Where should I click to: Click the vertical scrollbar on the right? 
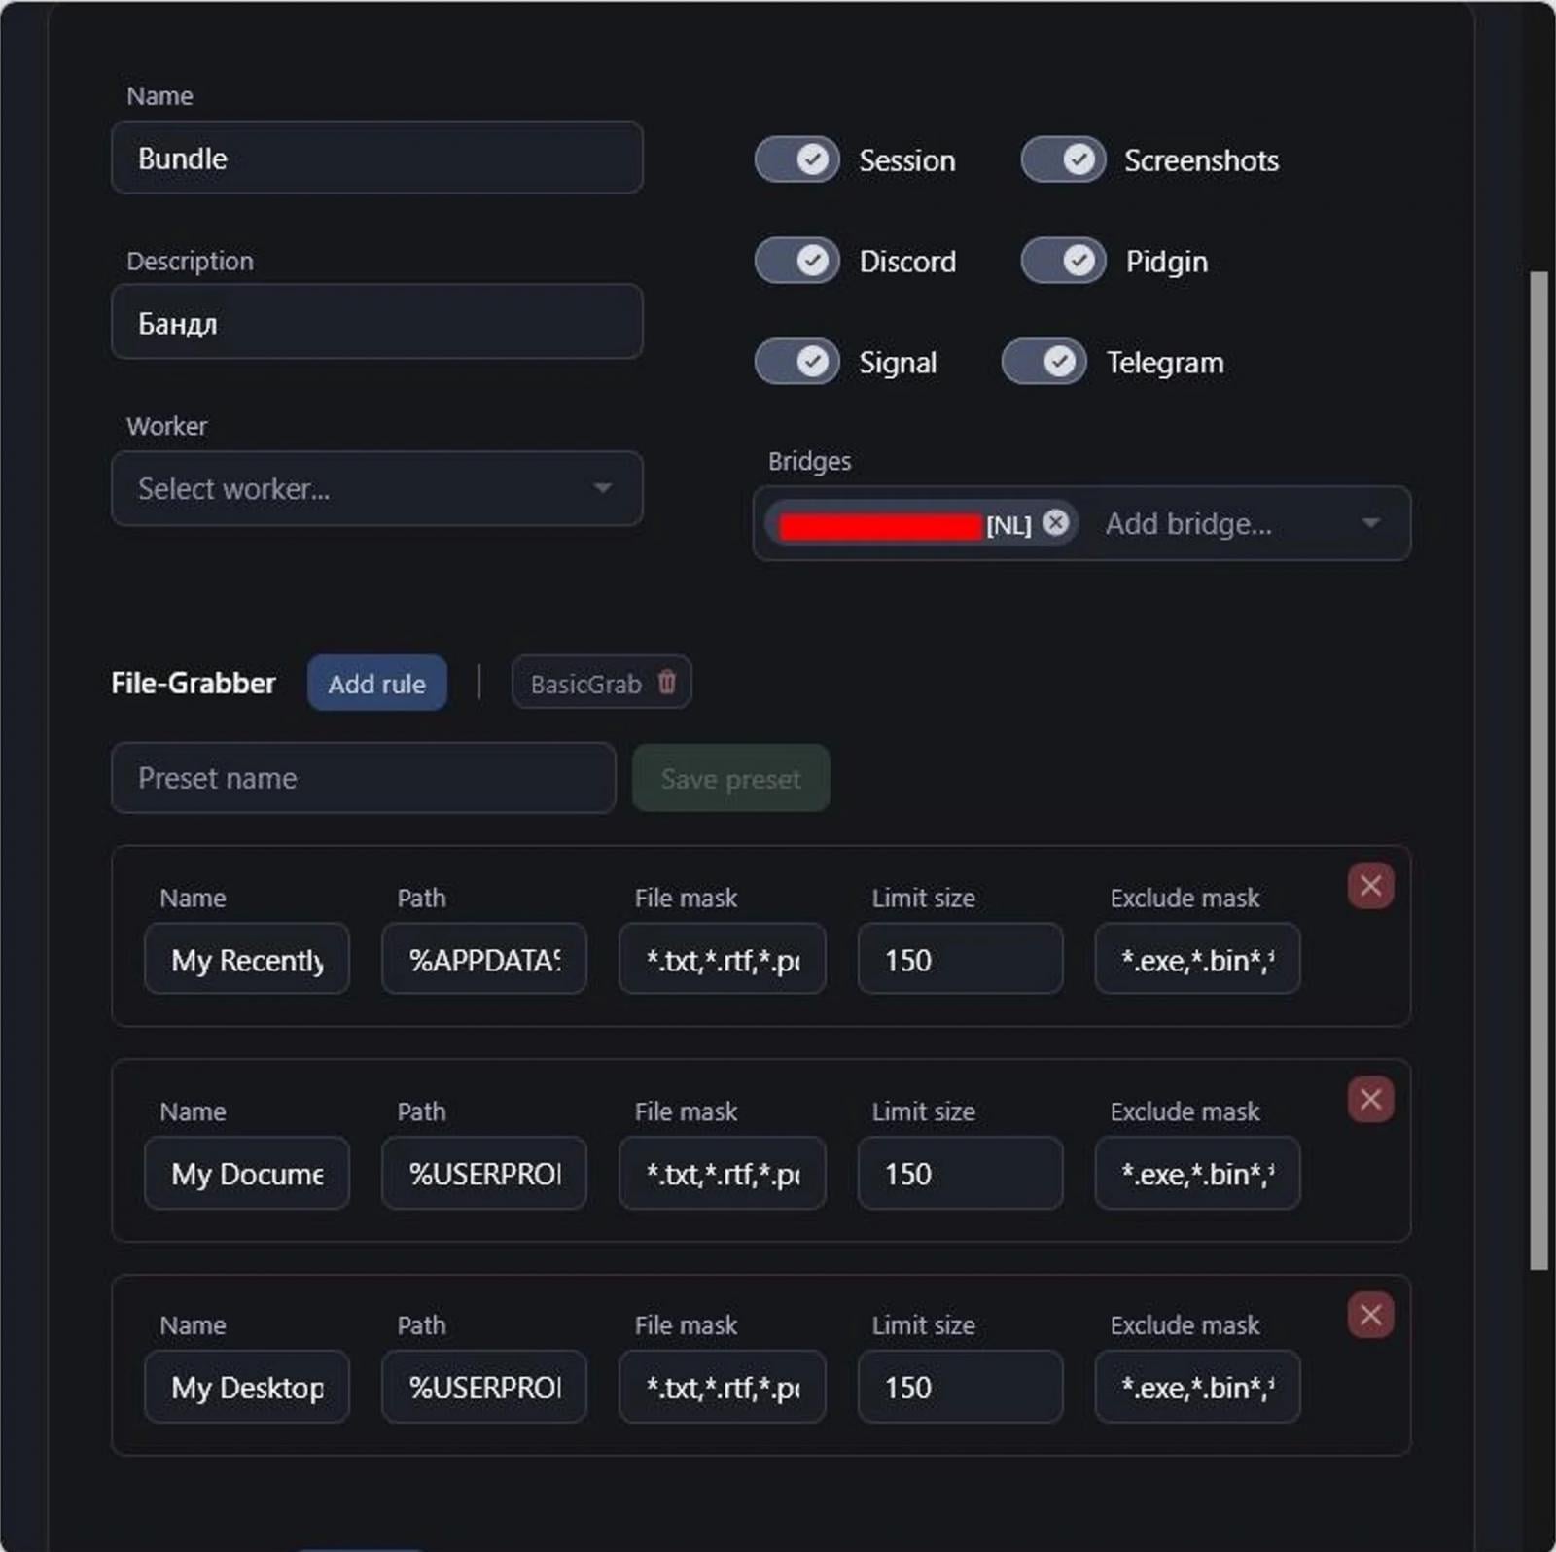(x=1538, y=768)
